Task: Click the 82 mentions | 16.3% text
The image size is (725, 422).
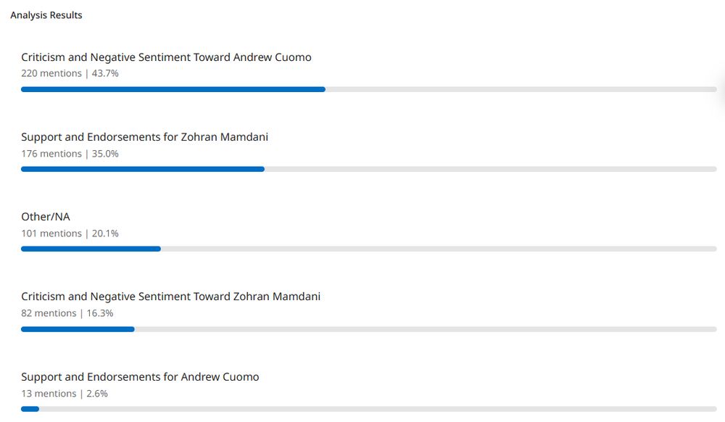Action: tap(67, 313)
